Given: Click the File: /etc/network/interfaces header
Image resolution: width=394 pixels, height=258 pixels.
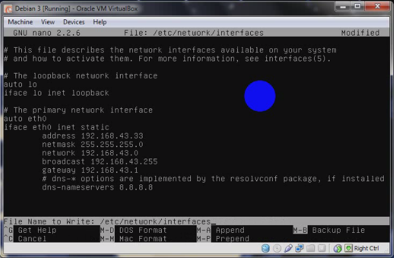Looking at the screenshot, I should (193, 33).
